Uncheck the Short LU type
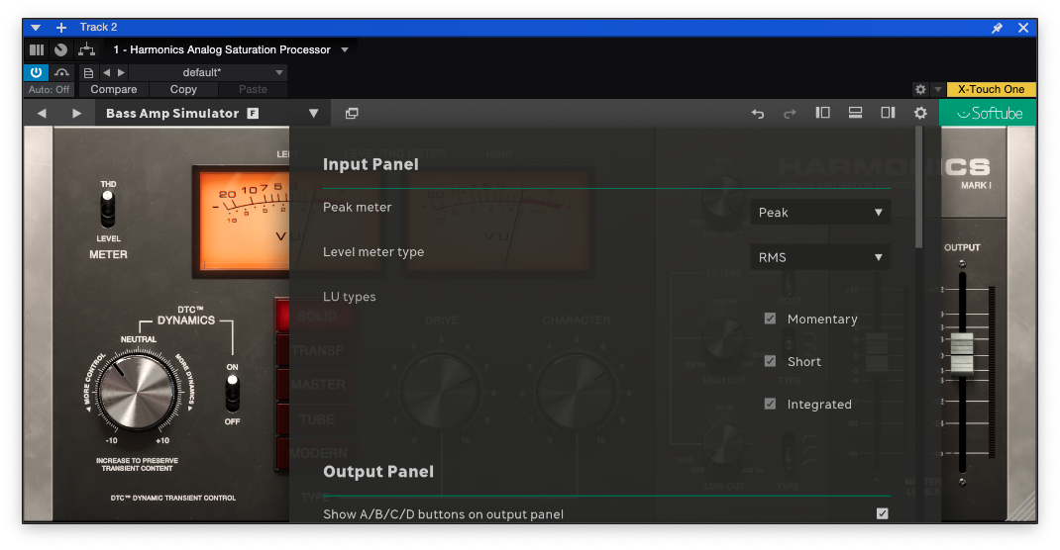This screenshot has width=1060, height=550. pos(770,361)
